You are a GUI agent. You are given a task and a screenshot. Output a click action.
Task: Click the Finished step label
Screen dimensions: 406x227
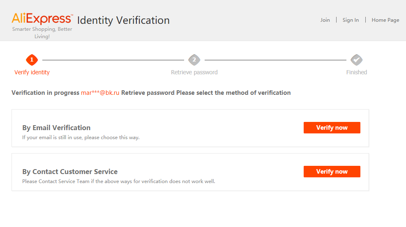click(357, 72)
